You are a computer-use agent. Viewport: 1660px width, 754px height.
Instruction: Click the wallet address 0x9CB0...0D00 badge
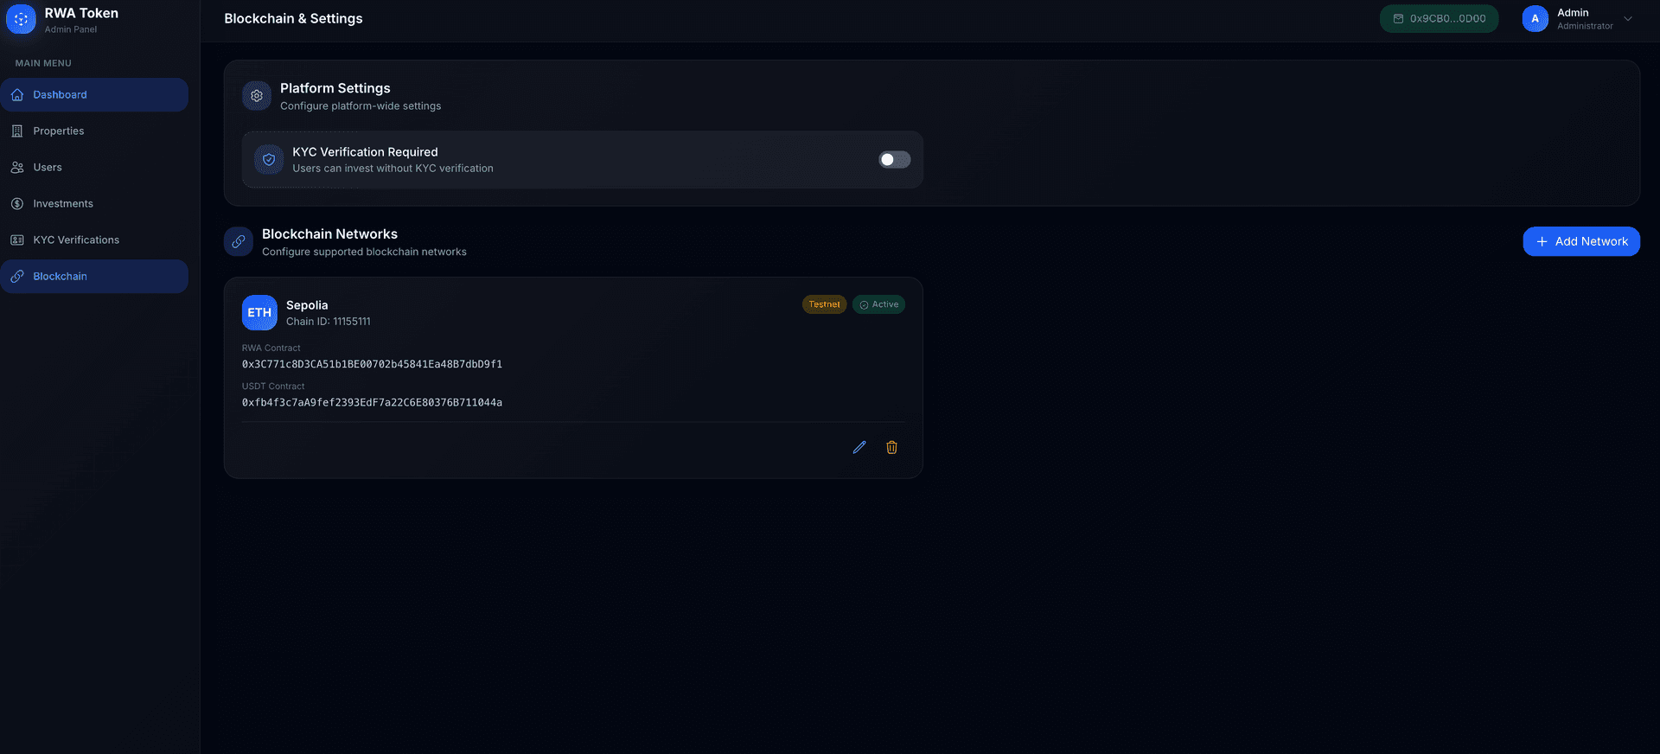click(1439, 19)
